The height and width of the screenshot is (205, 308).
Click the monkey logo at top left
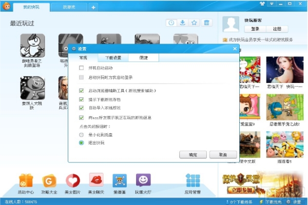click(7, 6)
